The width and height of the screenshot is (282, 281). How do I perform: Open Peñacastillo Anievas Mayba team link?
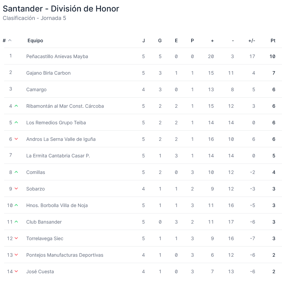tap(57, 56)
